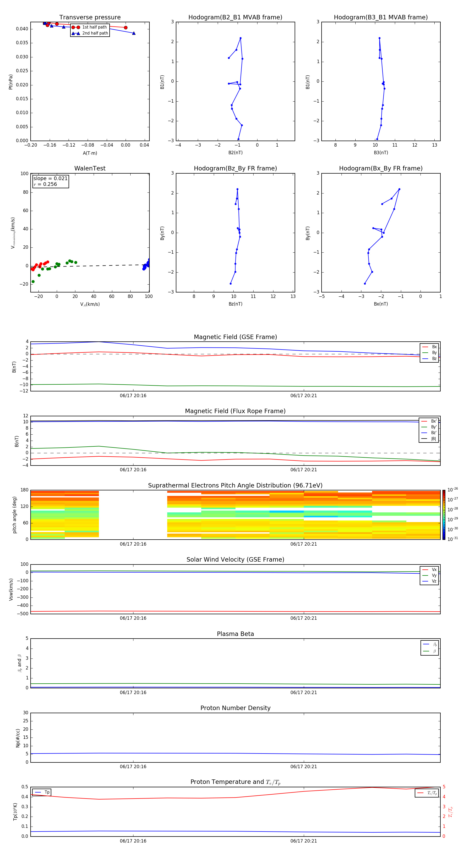The height and width of the screenshot is (864, 471).
Task: Click the top point of B3_B1 hodogram
Action: pos(379,38)
